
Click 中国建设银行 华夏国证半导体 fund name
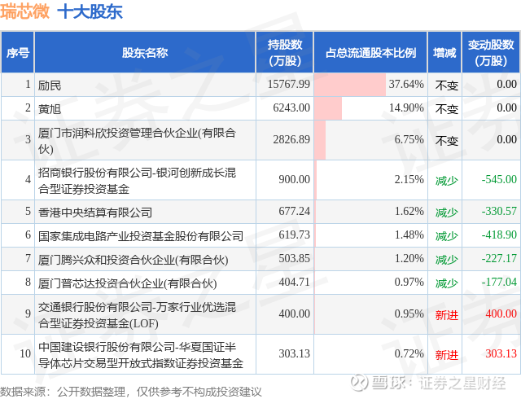(x=141, y=355)
